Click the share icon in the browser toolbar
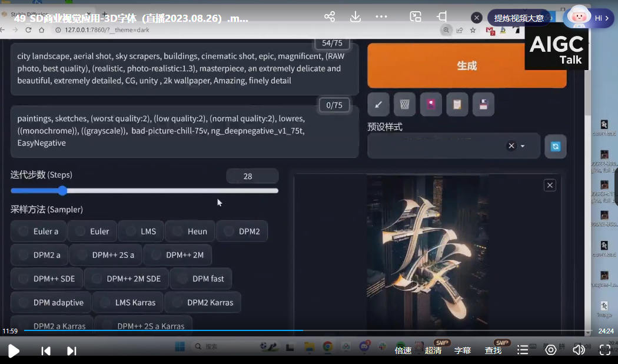The image size is (618, 364). click(330, 18)
